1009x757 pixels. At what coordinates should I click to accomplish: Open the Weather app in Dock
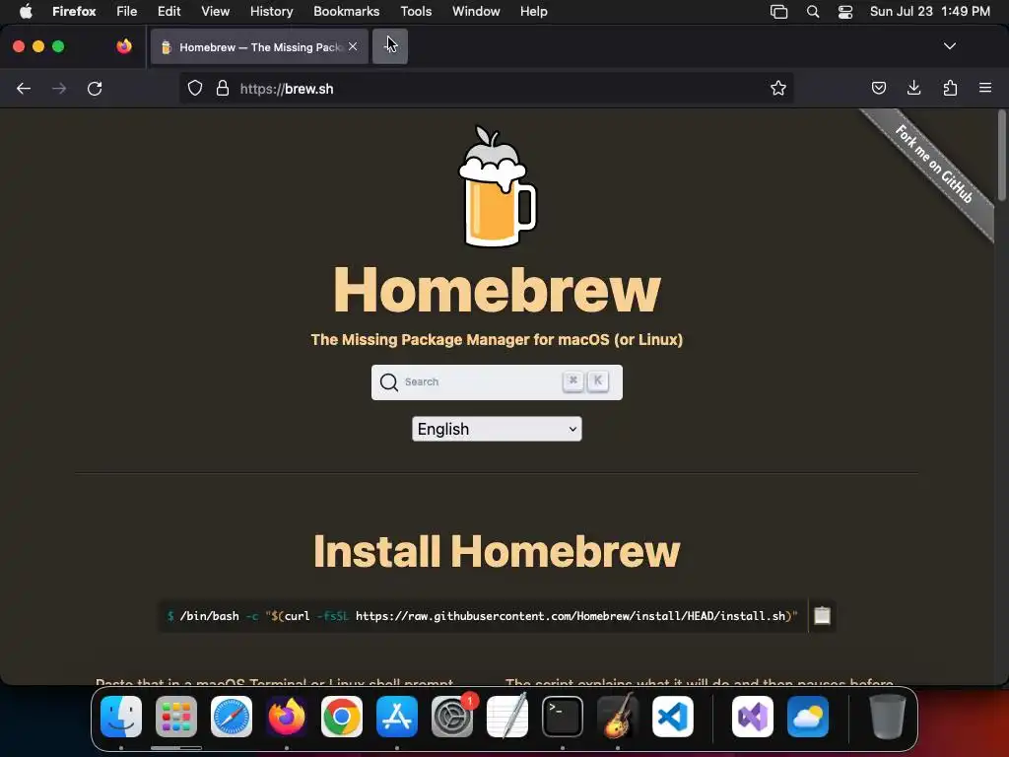click(x=808, y=717)
